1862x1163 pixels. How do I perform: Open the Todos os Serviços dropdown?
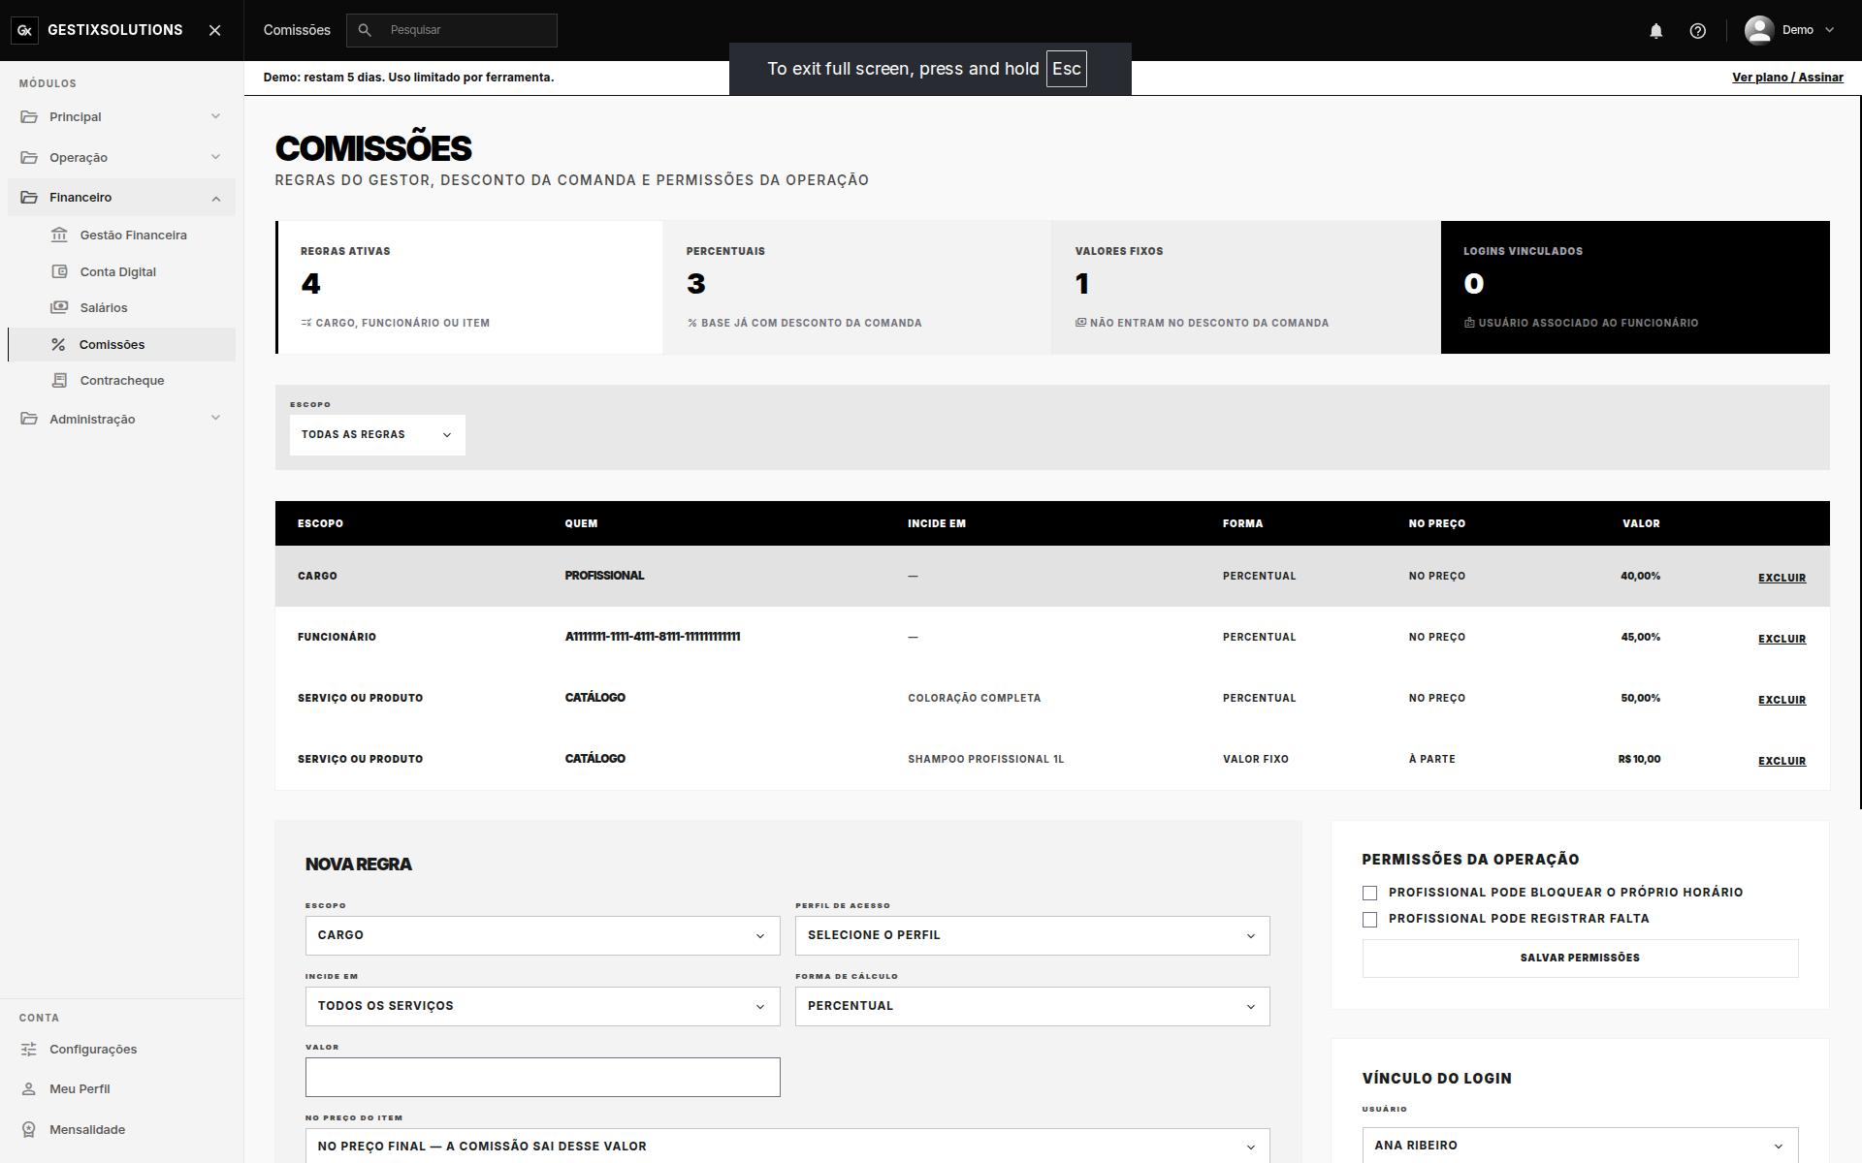542,1006
